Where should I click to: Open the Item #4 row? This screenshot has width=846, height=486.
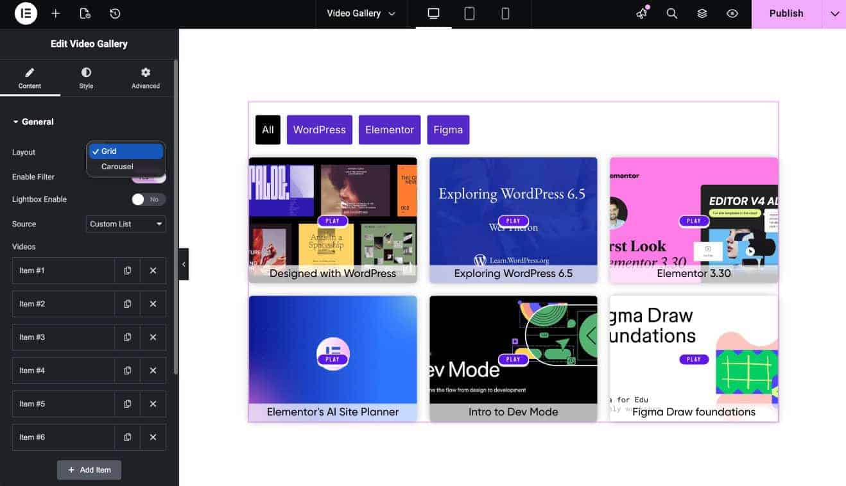[64, 371]
